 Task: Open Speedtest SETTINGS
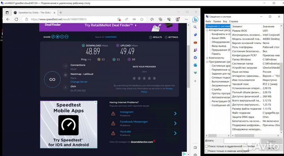point(171,37)
